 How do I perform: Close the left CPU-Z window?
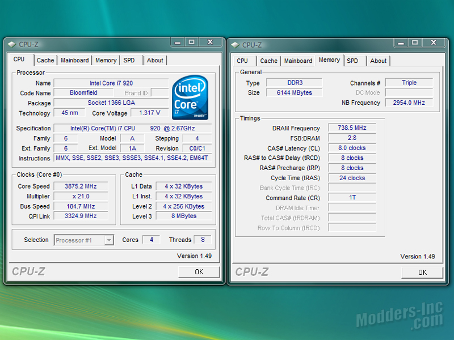click(x=210, y=42)
